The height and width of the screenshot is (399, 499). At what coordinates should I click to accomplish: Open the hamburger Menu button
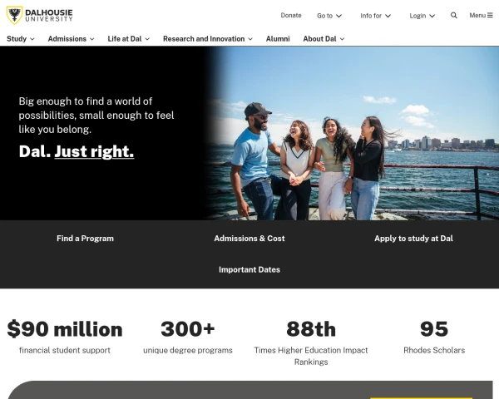(x=481, y=15)
